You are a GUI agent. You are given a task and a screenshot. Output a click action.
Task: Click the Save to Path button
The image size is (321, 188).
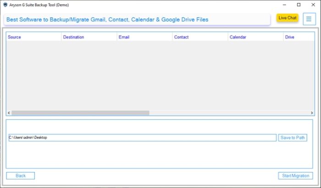[x=293, y=138]
